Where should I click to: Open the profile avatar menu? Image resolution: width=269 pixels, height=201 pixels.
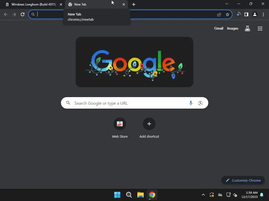click(255, 14)
